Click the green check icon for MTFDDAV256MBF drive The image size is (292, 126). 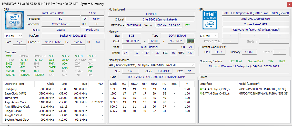(202, 93)
